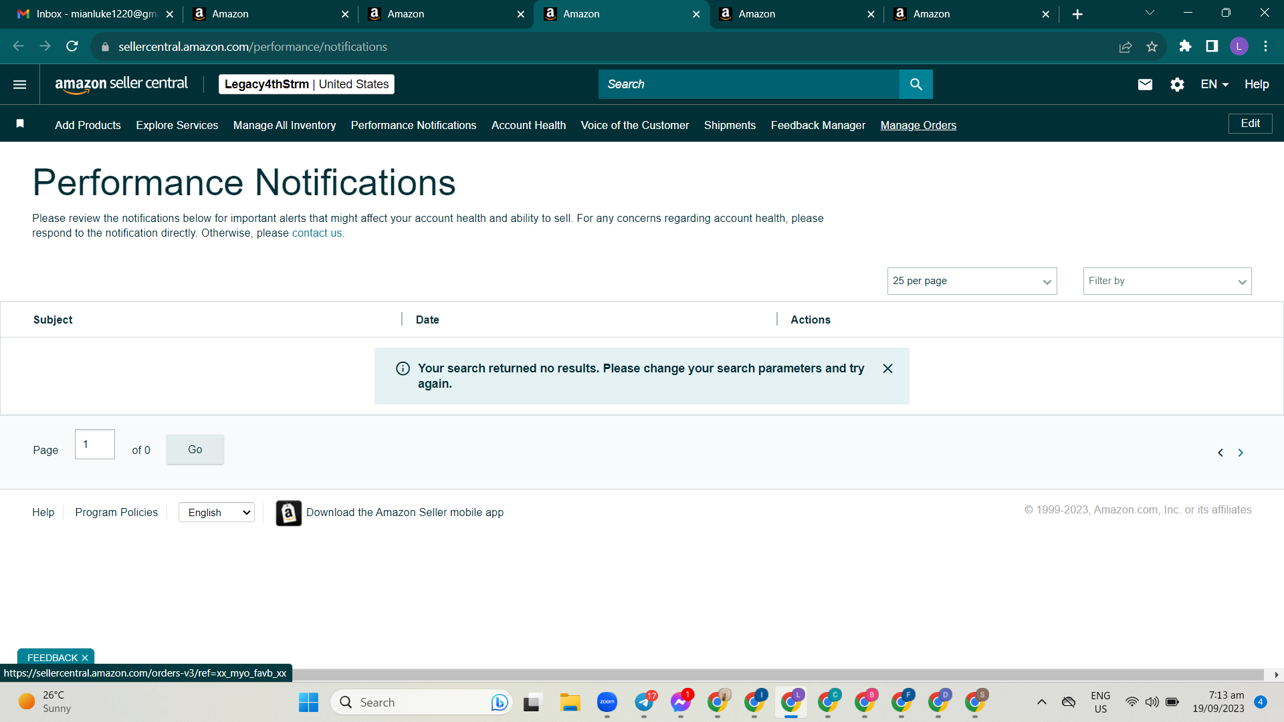Open the Program Policies link

pyautogui.click(x=116, y=512)
